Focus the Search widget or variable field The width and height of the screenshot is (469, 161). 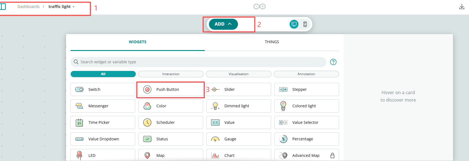[198, 62]
